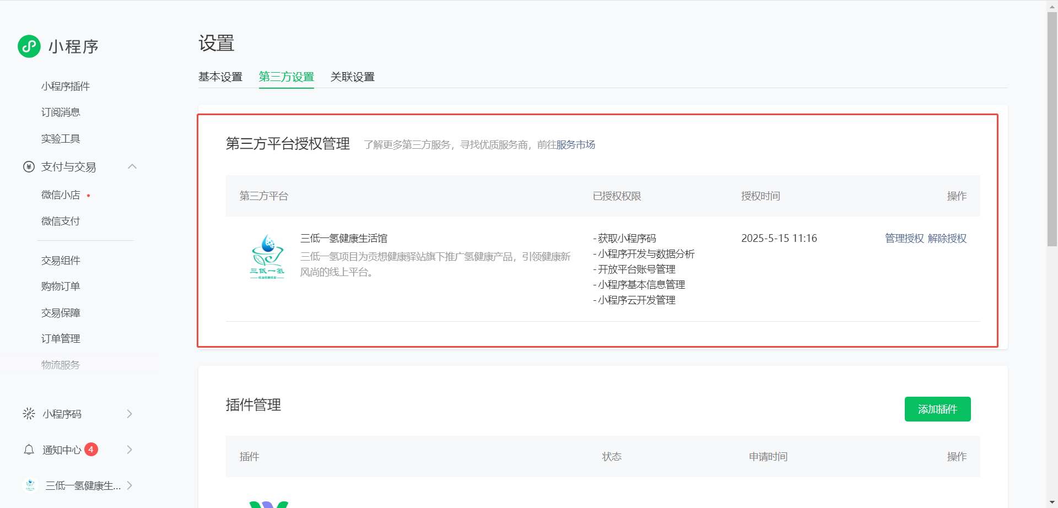This screenshot has width=1058, height=508.
Task: Open 订阅消息 in the sidebar
Action: coord(61,112)
